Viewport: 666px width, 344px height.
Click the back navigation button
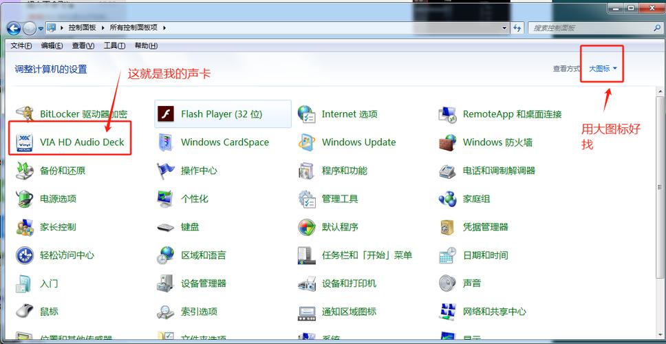(14, 28)
